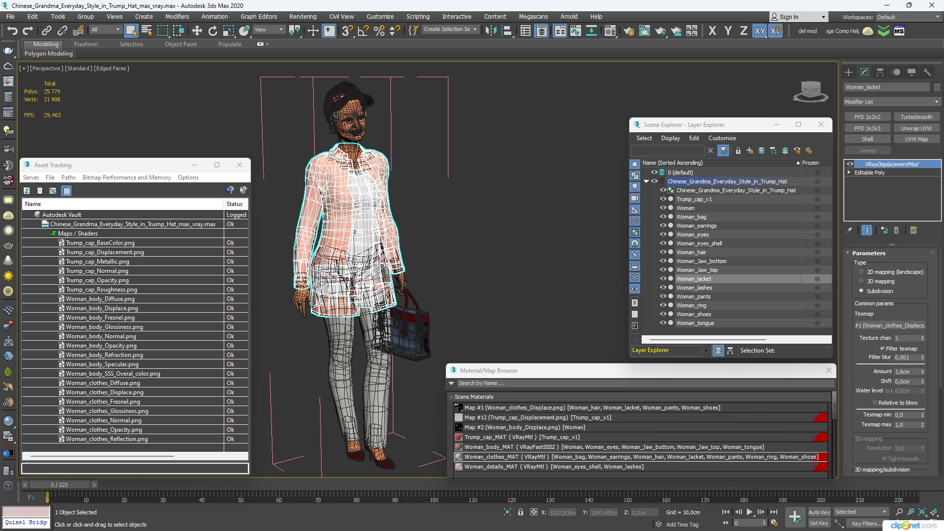Restrict transform to X axis
Screen dimensions: 944x531
point(712,31)
